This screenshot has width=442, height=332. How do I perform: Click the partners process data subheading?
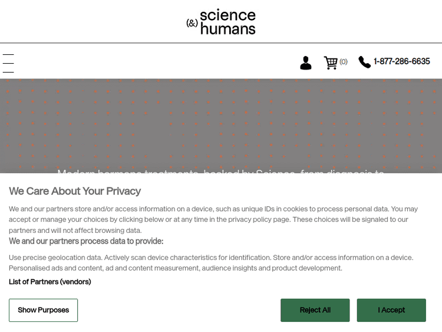coord(86,241)
